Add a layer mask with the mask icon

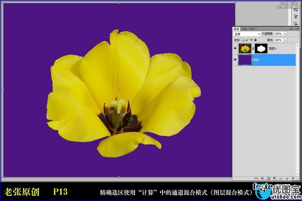(x=268, y=178)
